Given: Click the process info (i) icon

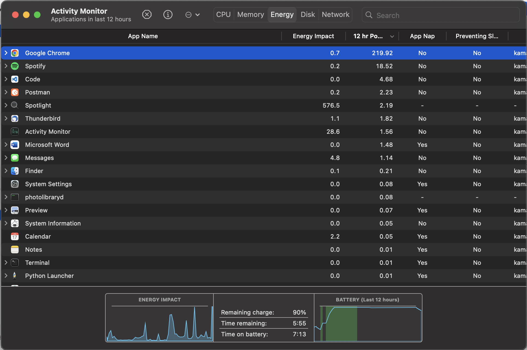Looking at the screenshot, I should click(x=168, y=14).
